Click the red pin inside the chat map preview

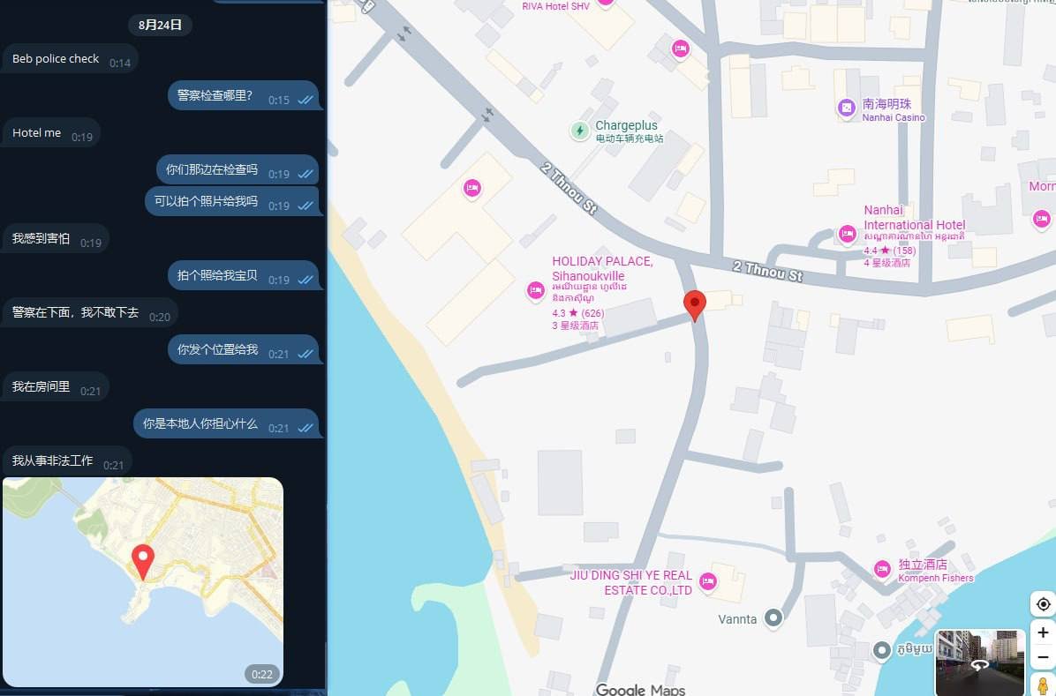coord(143,561)
